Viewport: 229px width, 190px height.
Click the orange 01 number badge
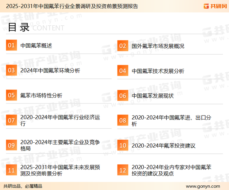pos(11,45)
